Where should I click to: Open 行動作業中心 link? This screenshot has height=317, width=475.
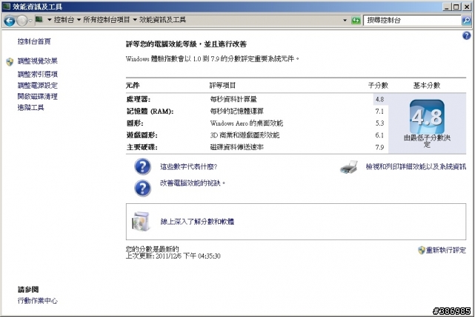tap(38, 301)
